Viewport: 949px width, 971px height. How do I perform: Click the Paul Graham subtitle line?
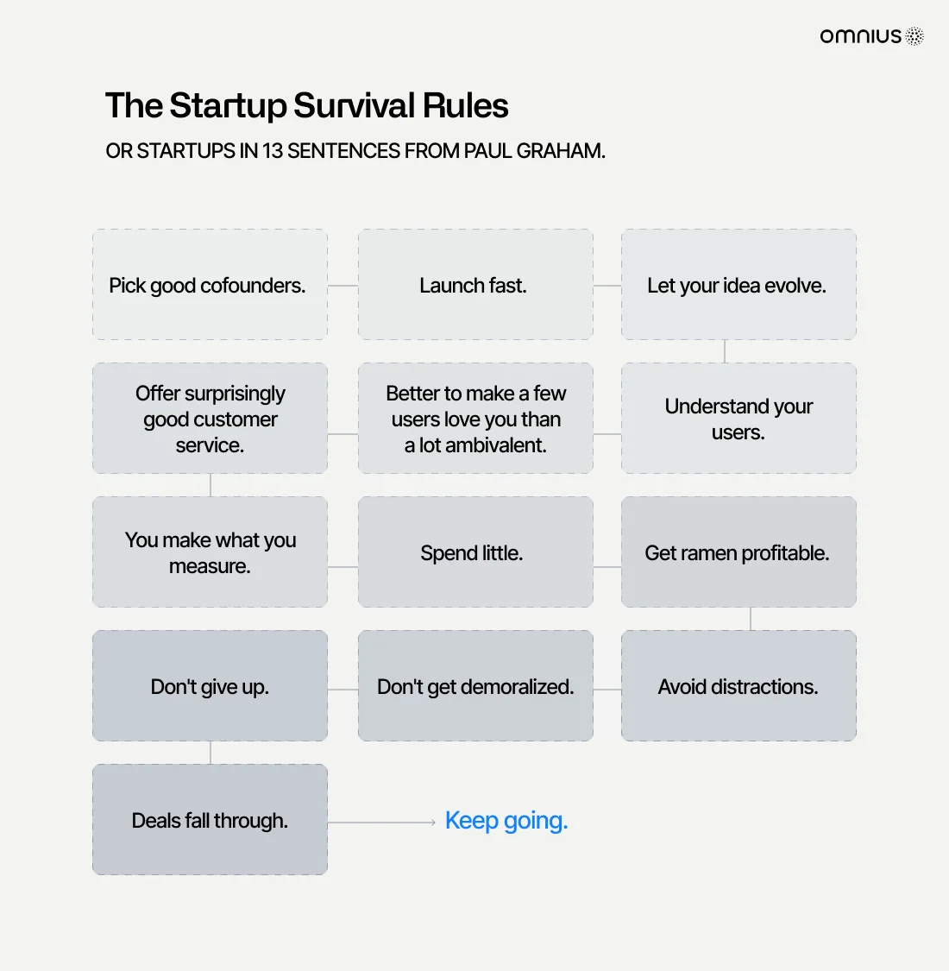355,151
